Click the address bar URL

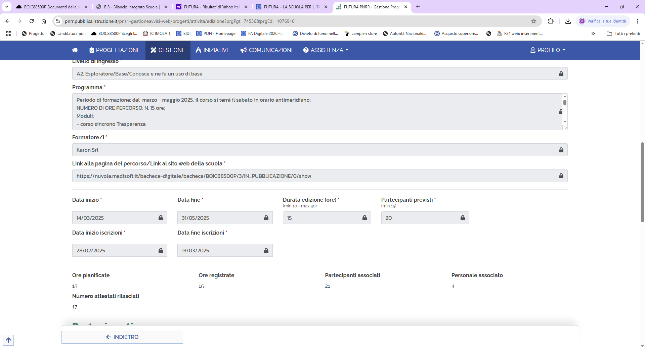tap(180, 21)
